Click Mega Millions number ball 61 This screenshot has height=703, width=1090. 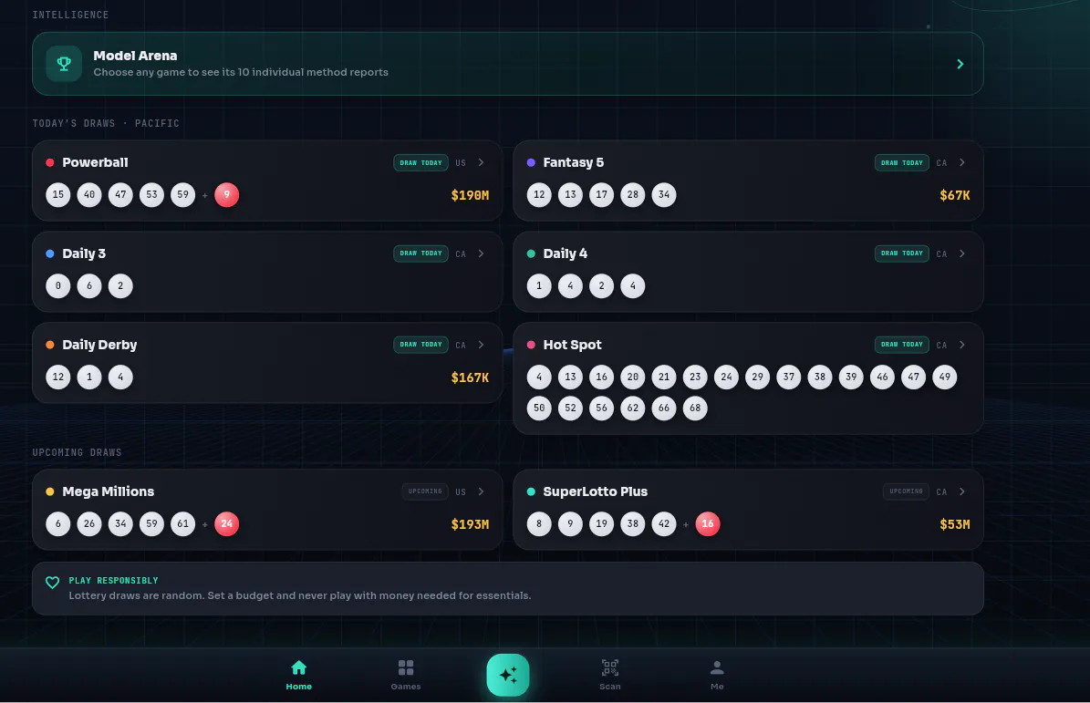coord(182,523)
